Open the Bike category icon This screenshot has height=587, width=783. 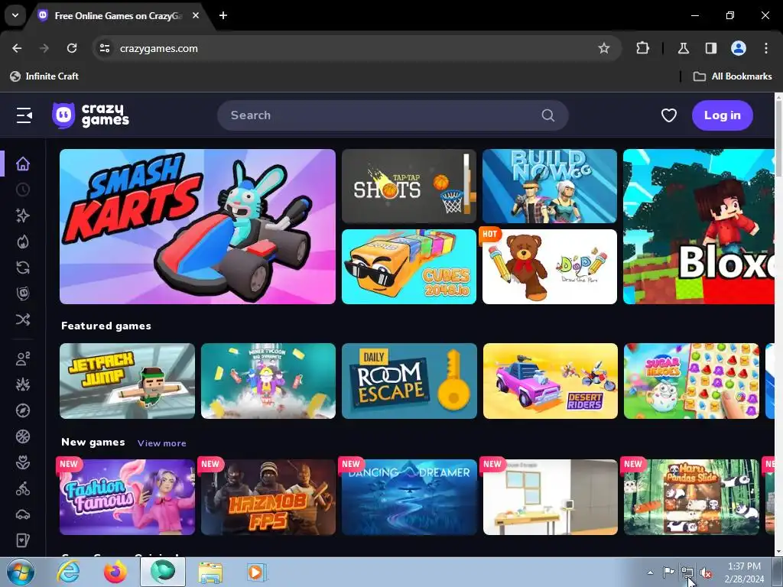point(22,488)
